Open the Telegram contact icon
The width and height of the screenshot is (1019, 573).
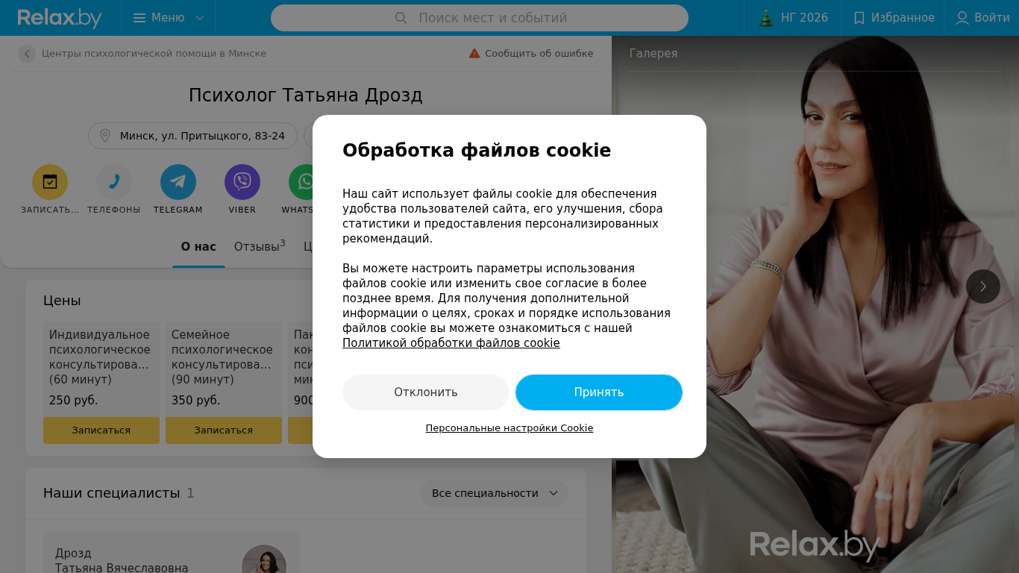pos(178,182)
